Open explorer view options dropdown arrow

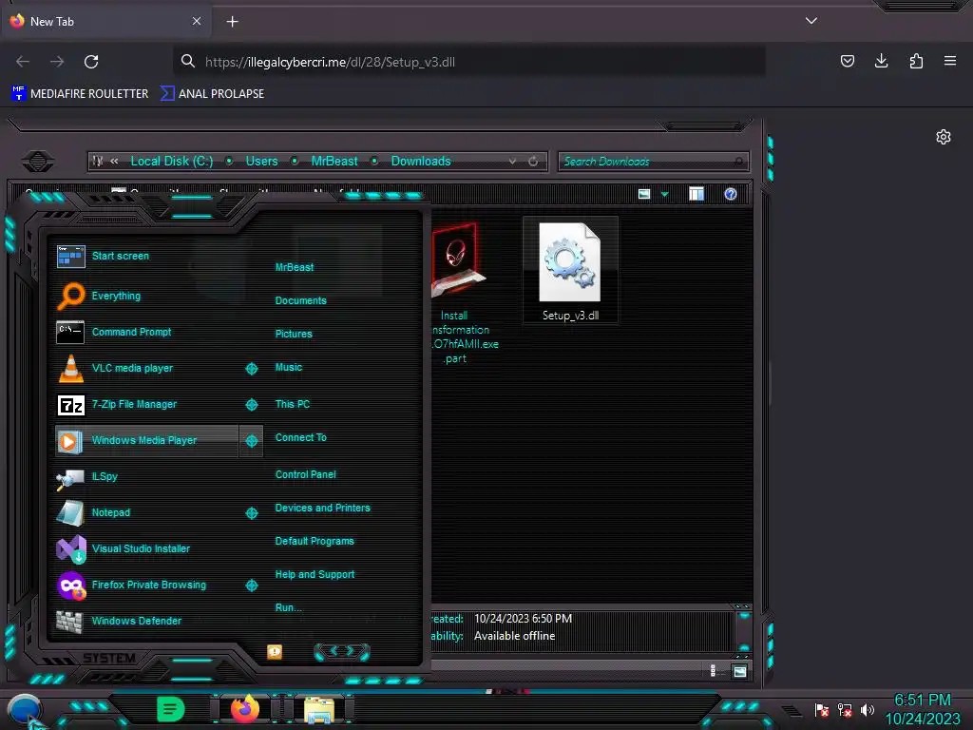click(664, 194)
